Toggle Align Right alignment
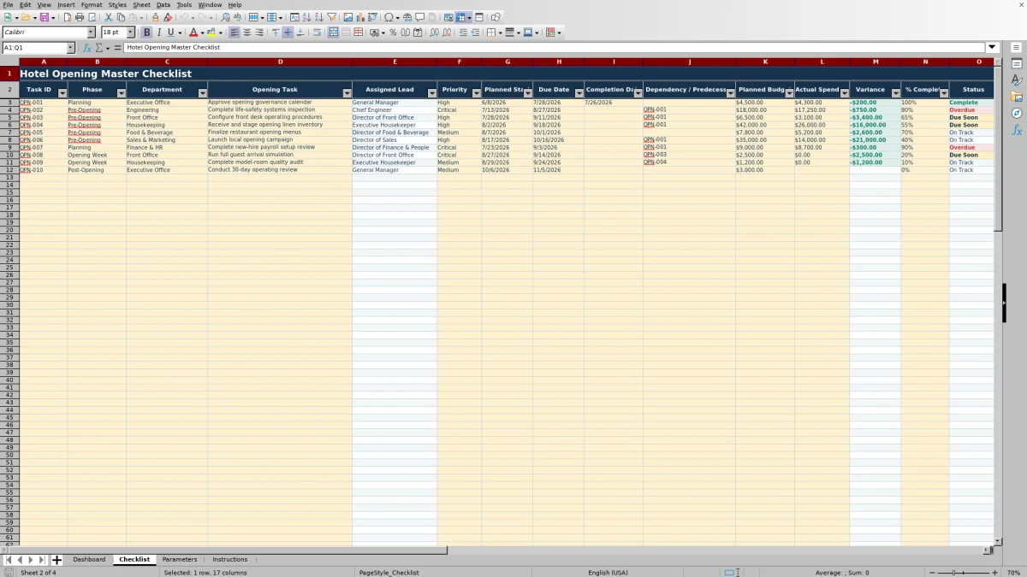Screen dimensions: 1027x577 258,32
